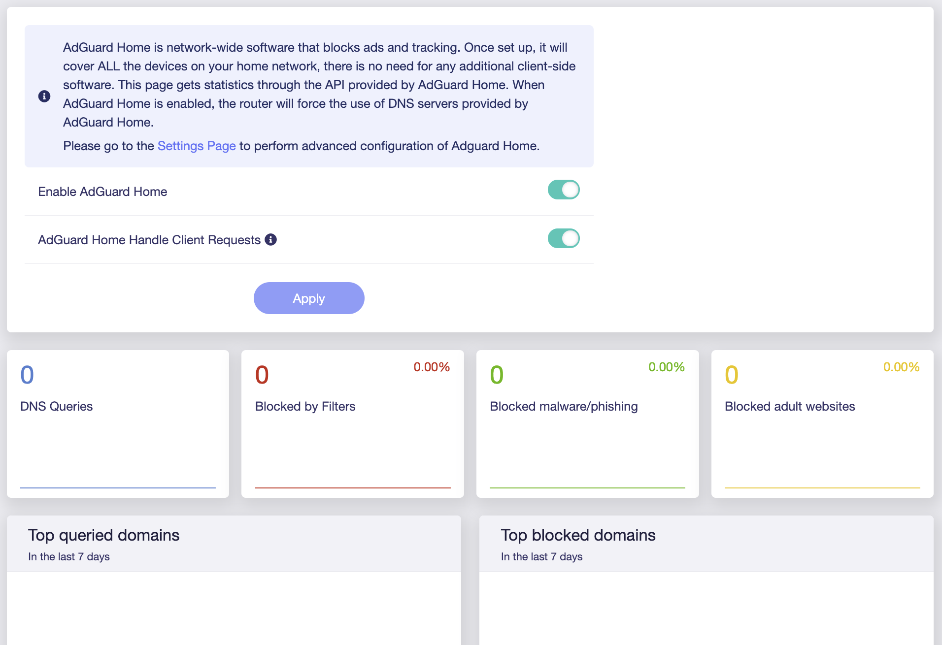Select the Top blocked domains heading
Image resolution: width=942 pixels, height=645 pixels.
[x=578, y=535]
